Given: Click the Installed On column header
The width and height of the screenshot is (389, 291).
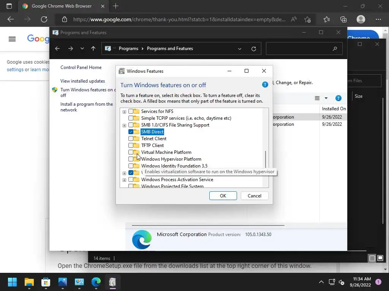Looking at the screenshot, I should pyautogui.click(x=334, y=109).
